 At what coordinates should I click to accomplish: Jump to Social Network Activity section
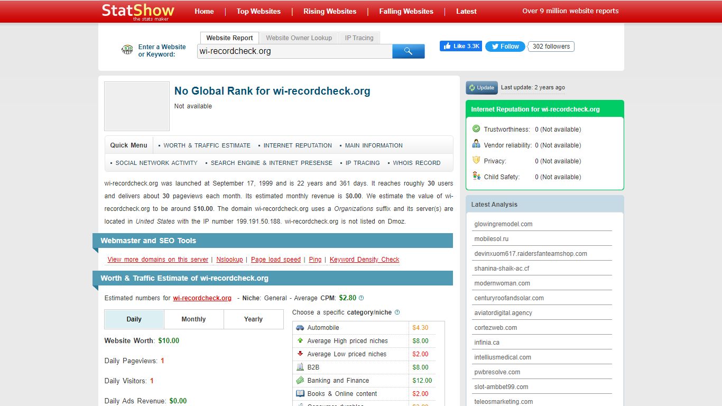[x=156, y=163]
